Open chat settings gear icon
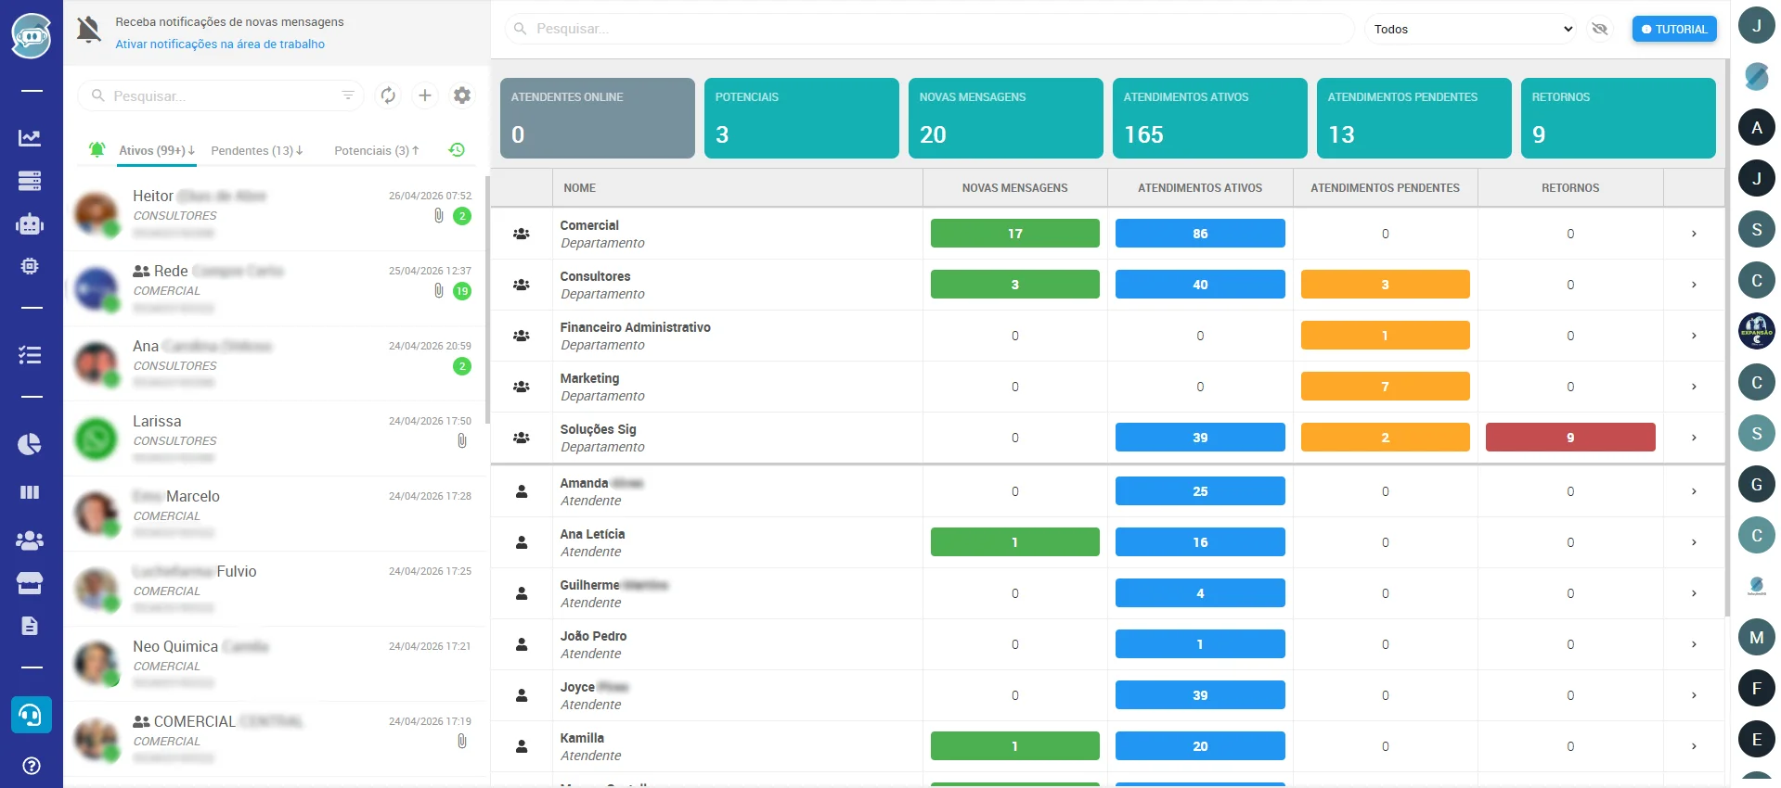This screenshot has height=788, width=1781. point(462,95)
